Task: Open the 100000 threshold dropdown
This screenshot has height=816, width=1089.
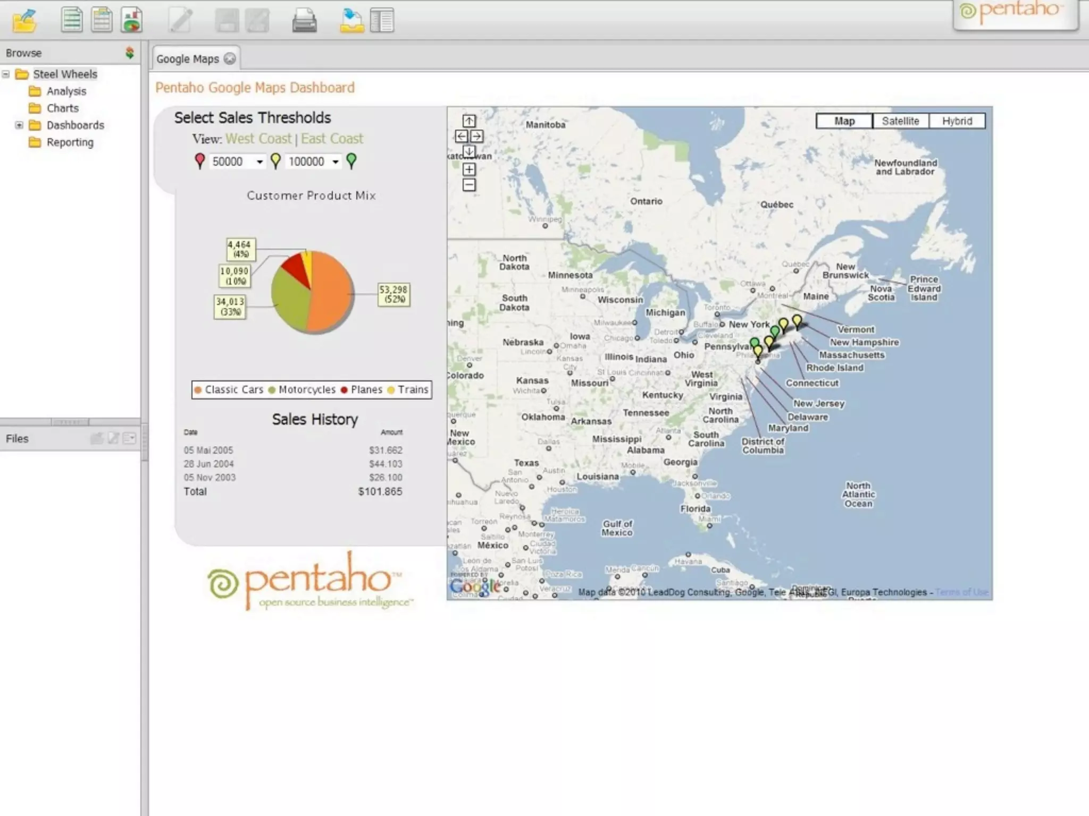Action: coord(336,161)
